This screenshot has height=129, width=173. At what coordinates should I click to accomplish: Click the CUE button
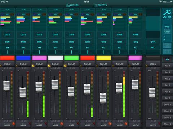click(x=167, y=27)
